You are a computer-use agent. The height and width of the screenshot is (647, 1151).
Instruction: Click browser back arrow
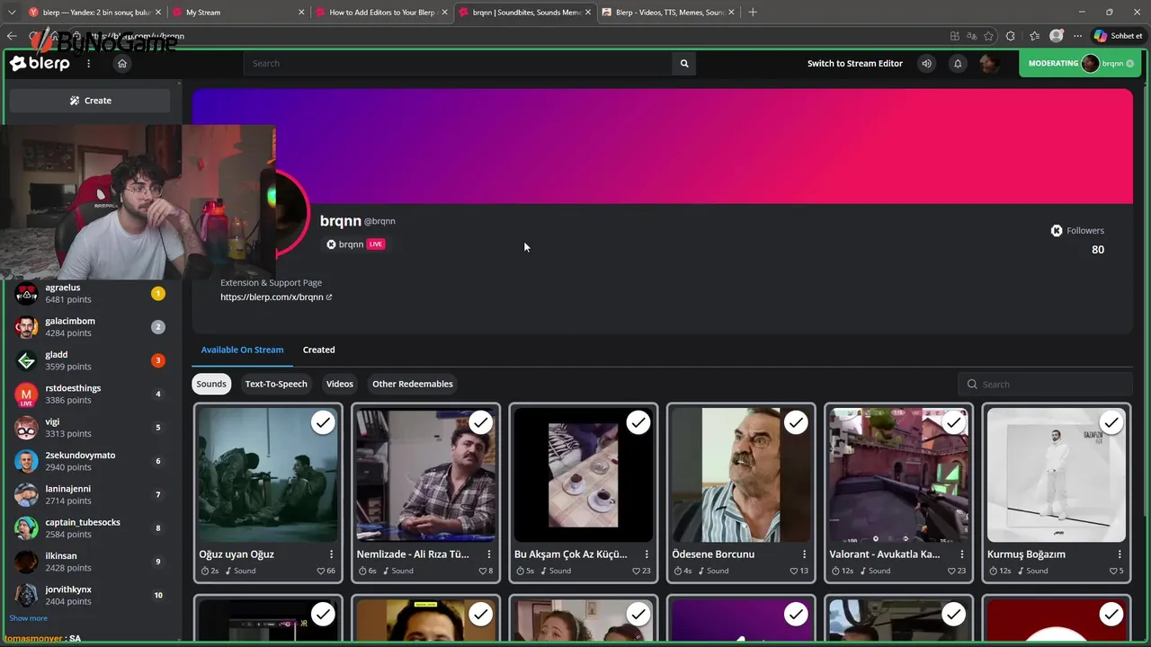pos(12,36)
